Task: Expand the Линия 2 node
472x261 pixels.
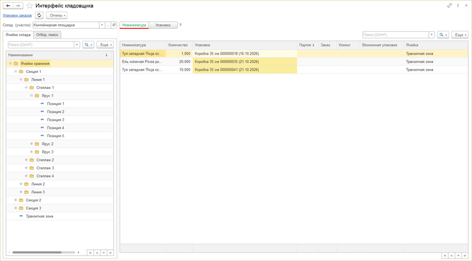Action: pyautogui.click(x=21, y=184)
